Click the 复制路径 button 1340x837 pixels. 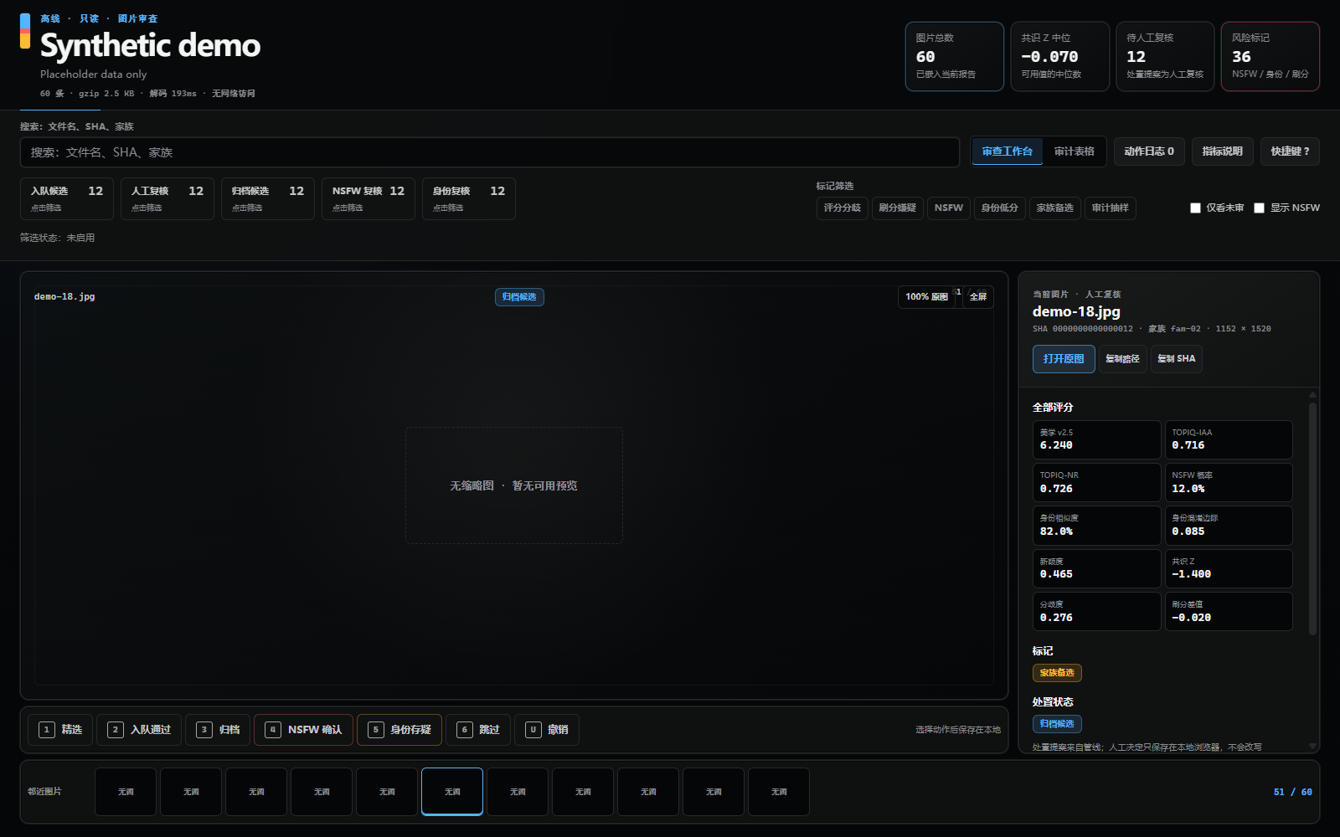[1123, 359]
